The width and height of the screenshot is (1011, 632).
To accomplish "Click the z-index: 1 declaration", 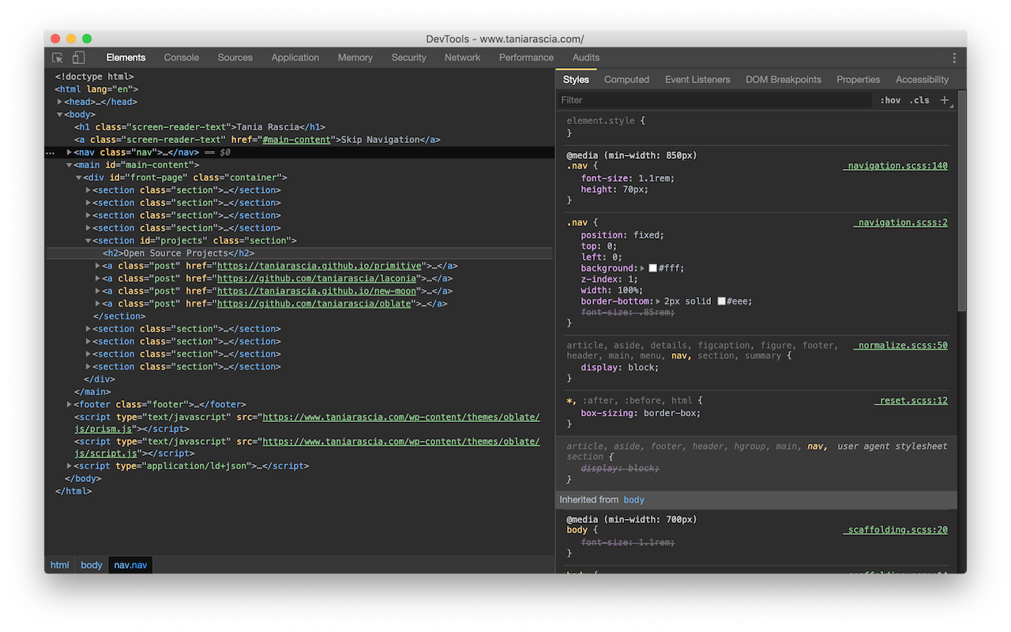I will coord(609,280).
